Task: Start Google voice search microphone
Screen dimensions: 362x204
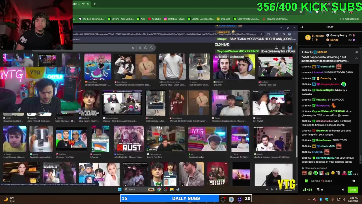Action: point(140,48)
